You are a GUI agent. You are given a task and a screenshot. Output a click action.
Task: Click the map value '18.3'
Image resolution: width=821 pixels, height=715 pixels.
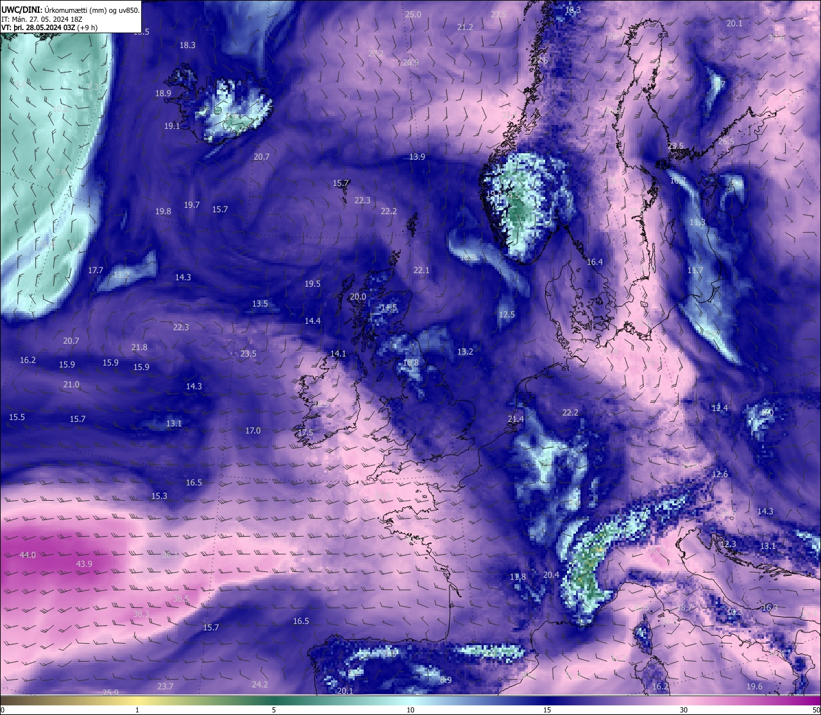tap(187, 45)
